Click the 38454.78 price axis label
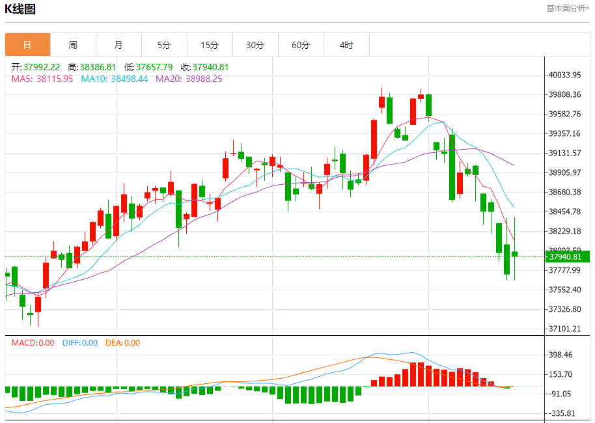Screen dimensions: 595x423 click(564, 211)
